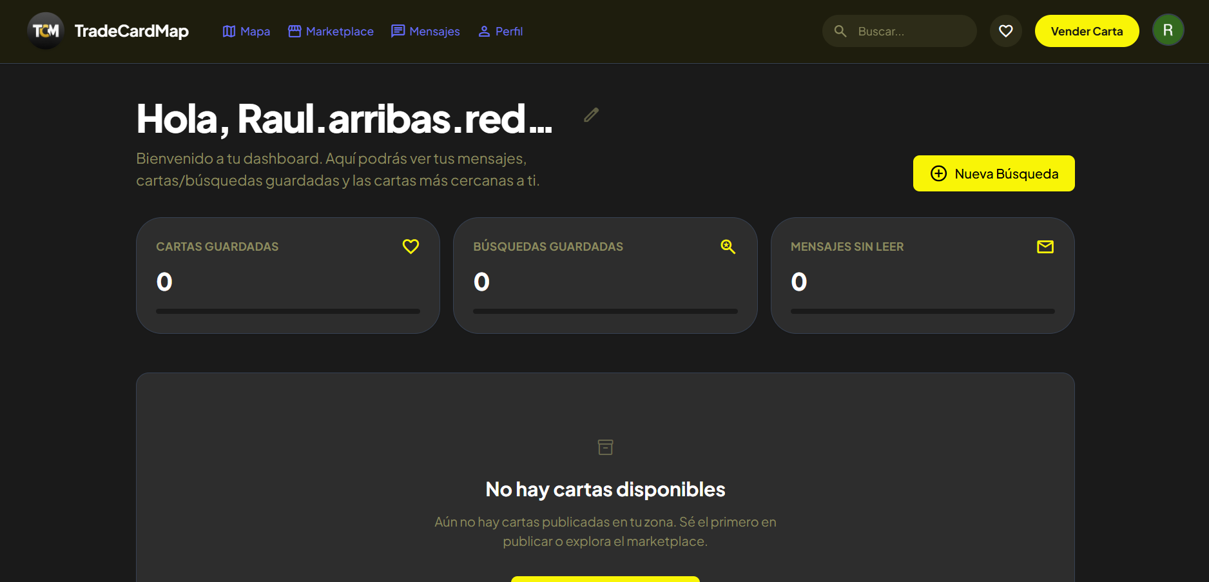Click the "Hola, Raul.arribas.red..." greeting
This screenshot has width=1209, height=582.
point(345,119)
